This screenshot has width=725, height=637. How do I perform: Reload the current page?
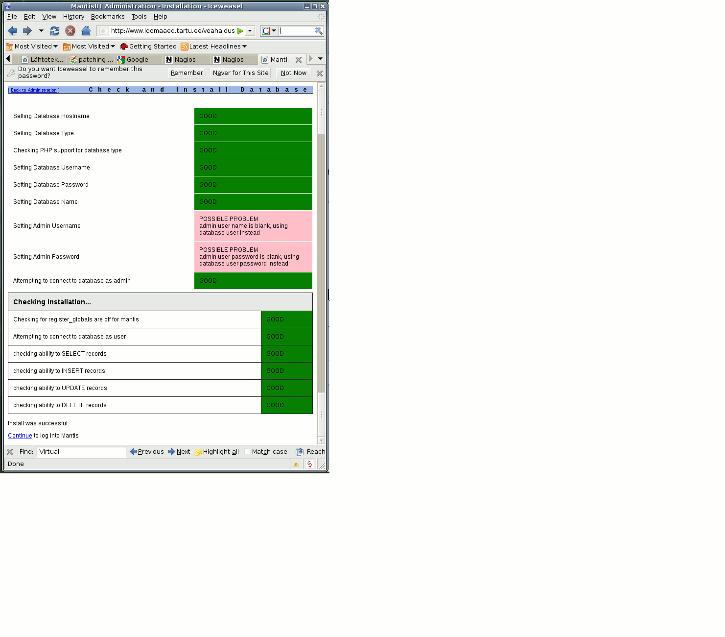tap(55, 31)
